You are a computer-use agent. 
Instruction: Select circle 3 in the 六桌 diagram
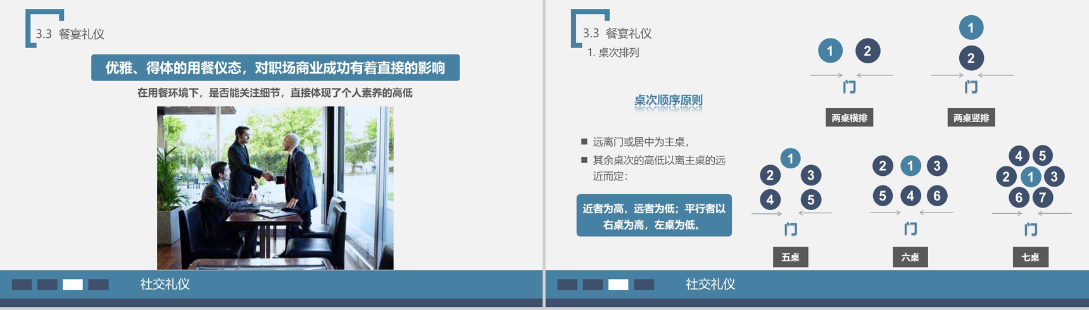click(x=937, y=166)
